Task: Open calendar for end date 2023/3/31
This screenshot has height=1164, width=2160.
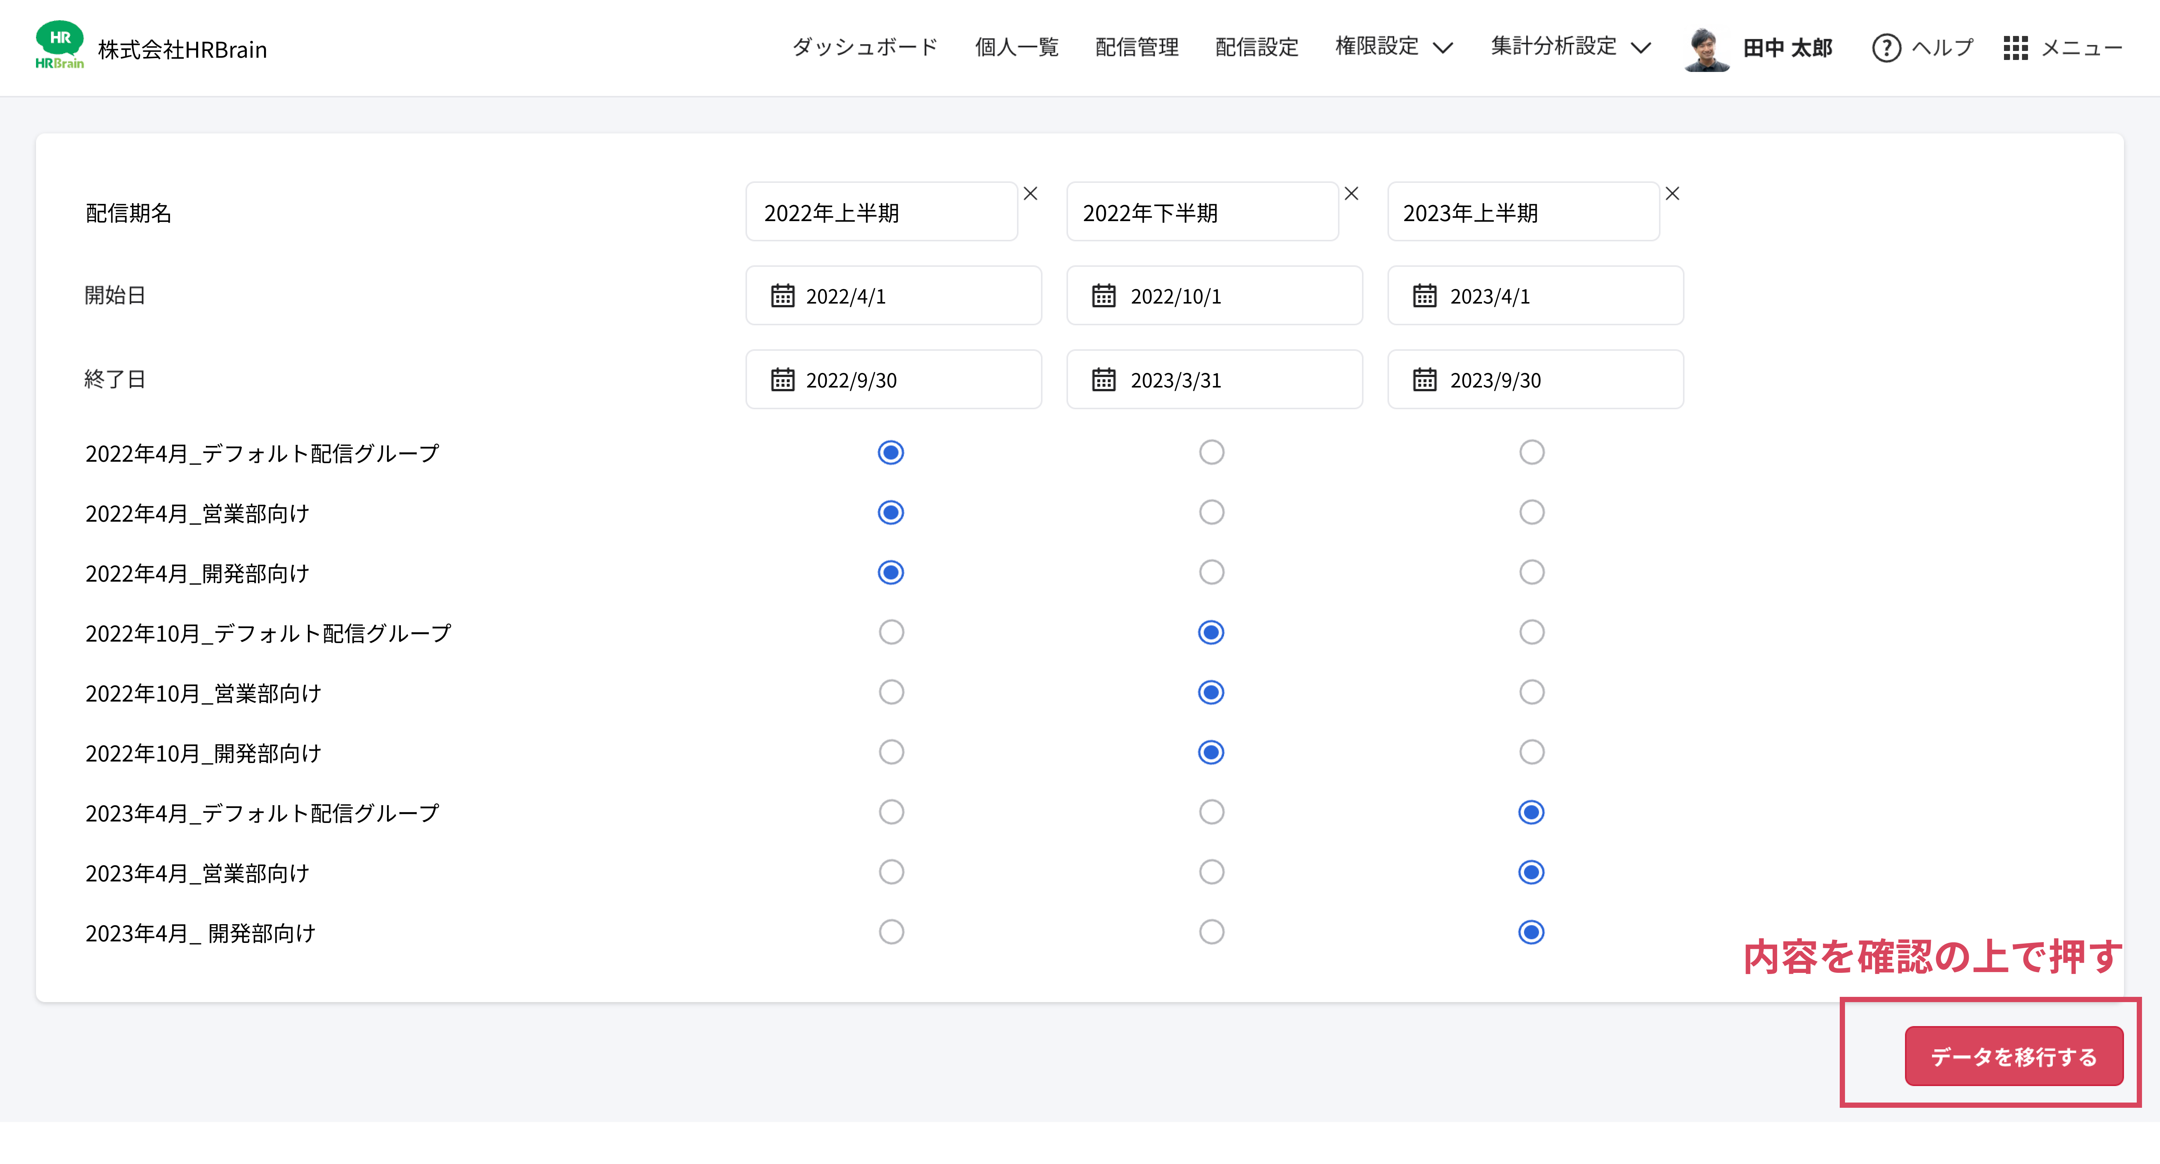Action: (1104, 380)
